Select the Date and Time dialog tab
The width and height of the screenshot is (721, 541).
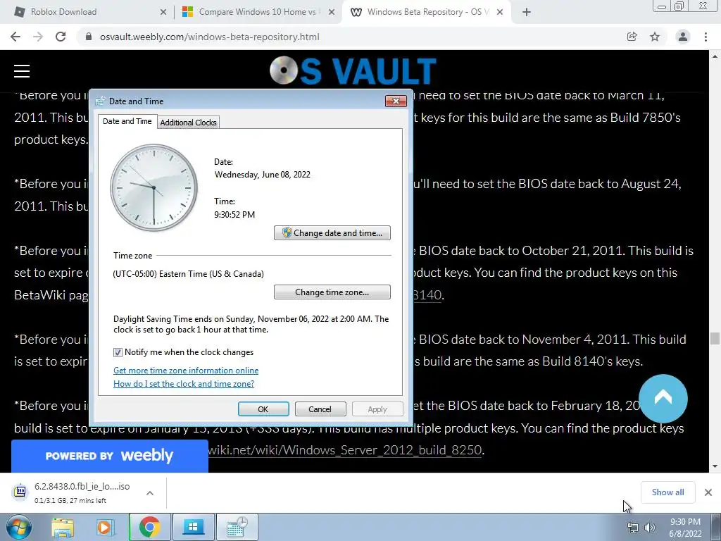point(127,121)
